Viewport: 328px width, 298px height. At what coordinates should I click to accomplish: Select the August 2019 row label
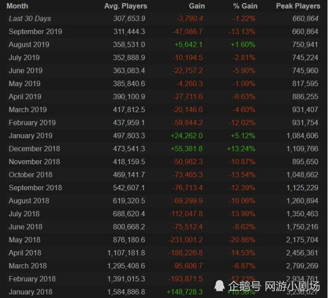coord(29,44)
